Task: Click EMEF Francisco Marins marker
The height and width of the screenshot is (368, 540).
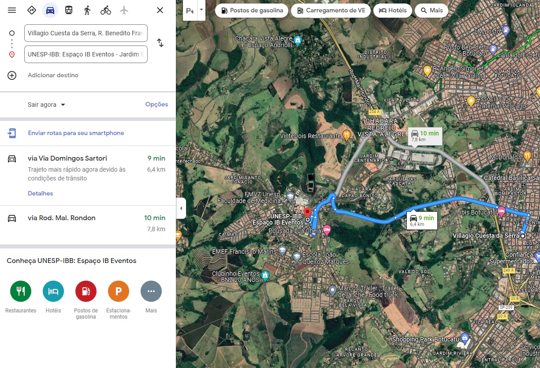Action: pyautogui.click(x=282, y=250)
